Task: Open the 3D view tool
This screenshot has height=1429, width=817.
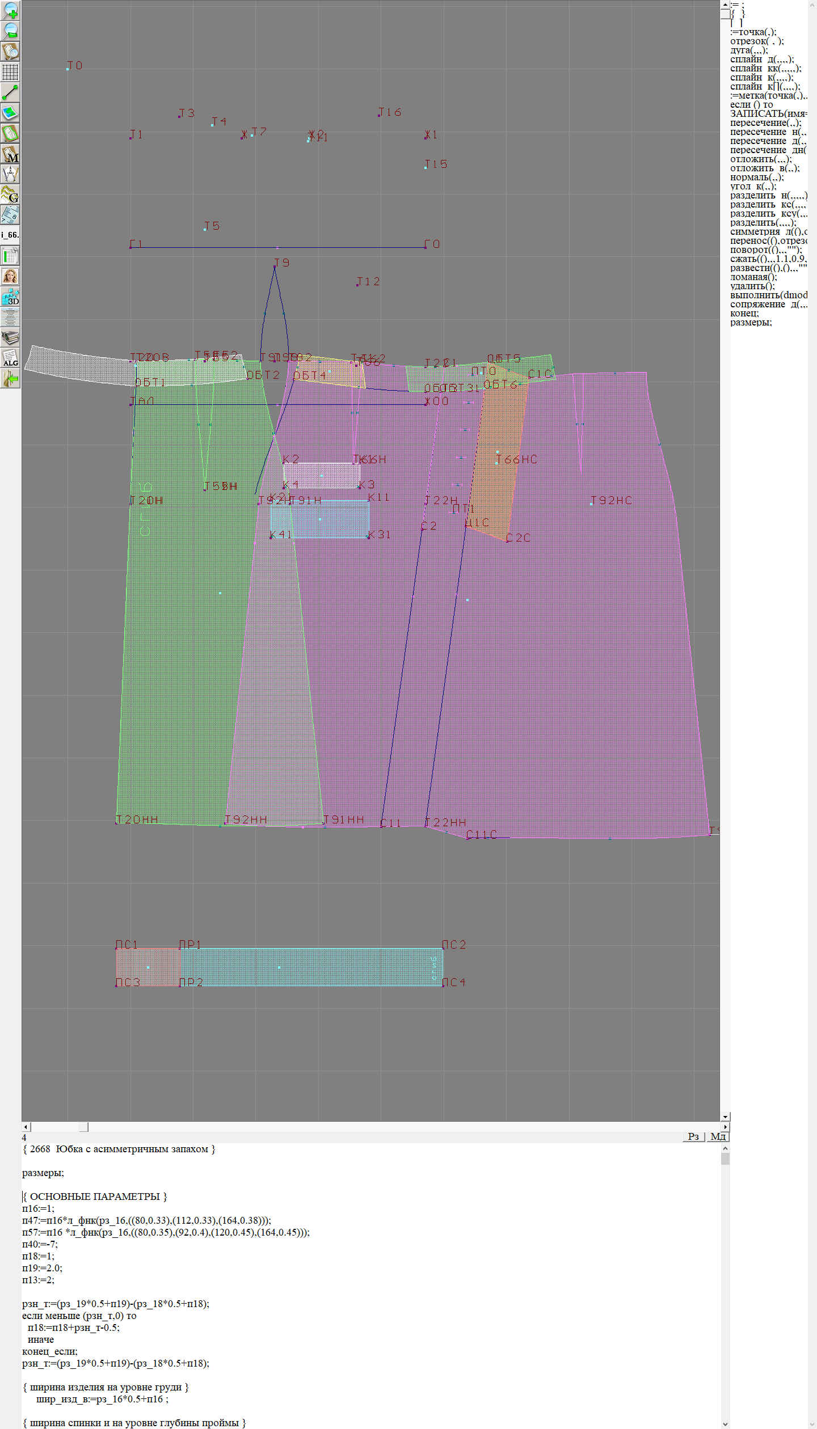Action: [10, 297]
